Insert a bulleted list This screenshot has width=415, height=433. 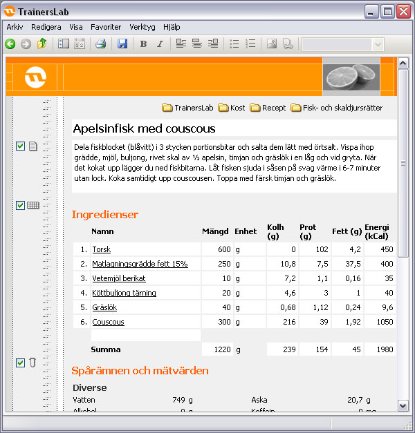click(x=234, y=44)
